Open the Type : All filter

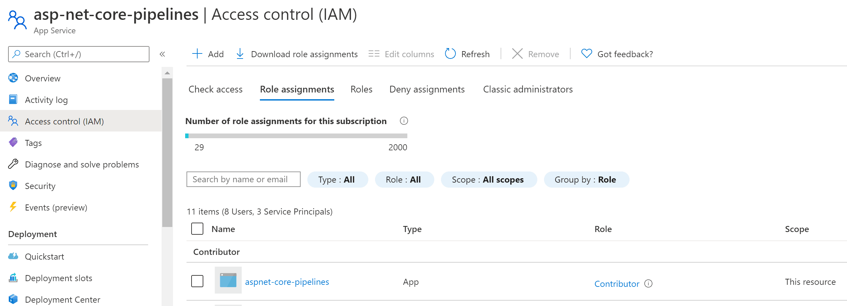338,180
